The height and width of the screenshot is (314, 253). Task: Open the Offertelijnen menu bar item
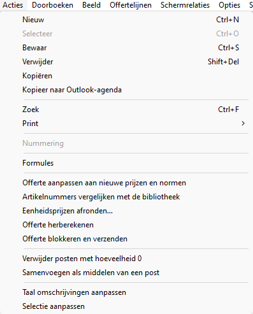tap(131, 5)
